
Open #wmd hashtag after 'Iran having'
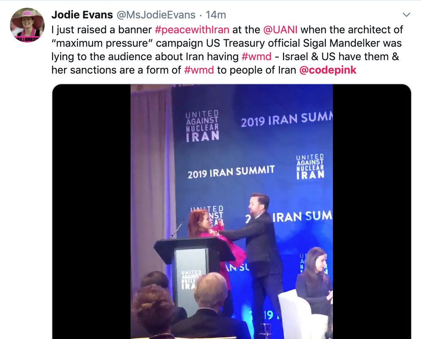[256, 56]
